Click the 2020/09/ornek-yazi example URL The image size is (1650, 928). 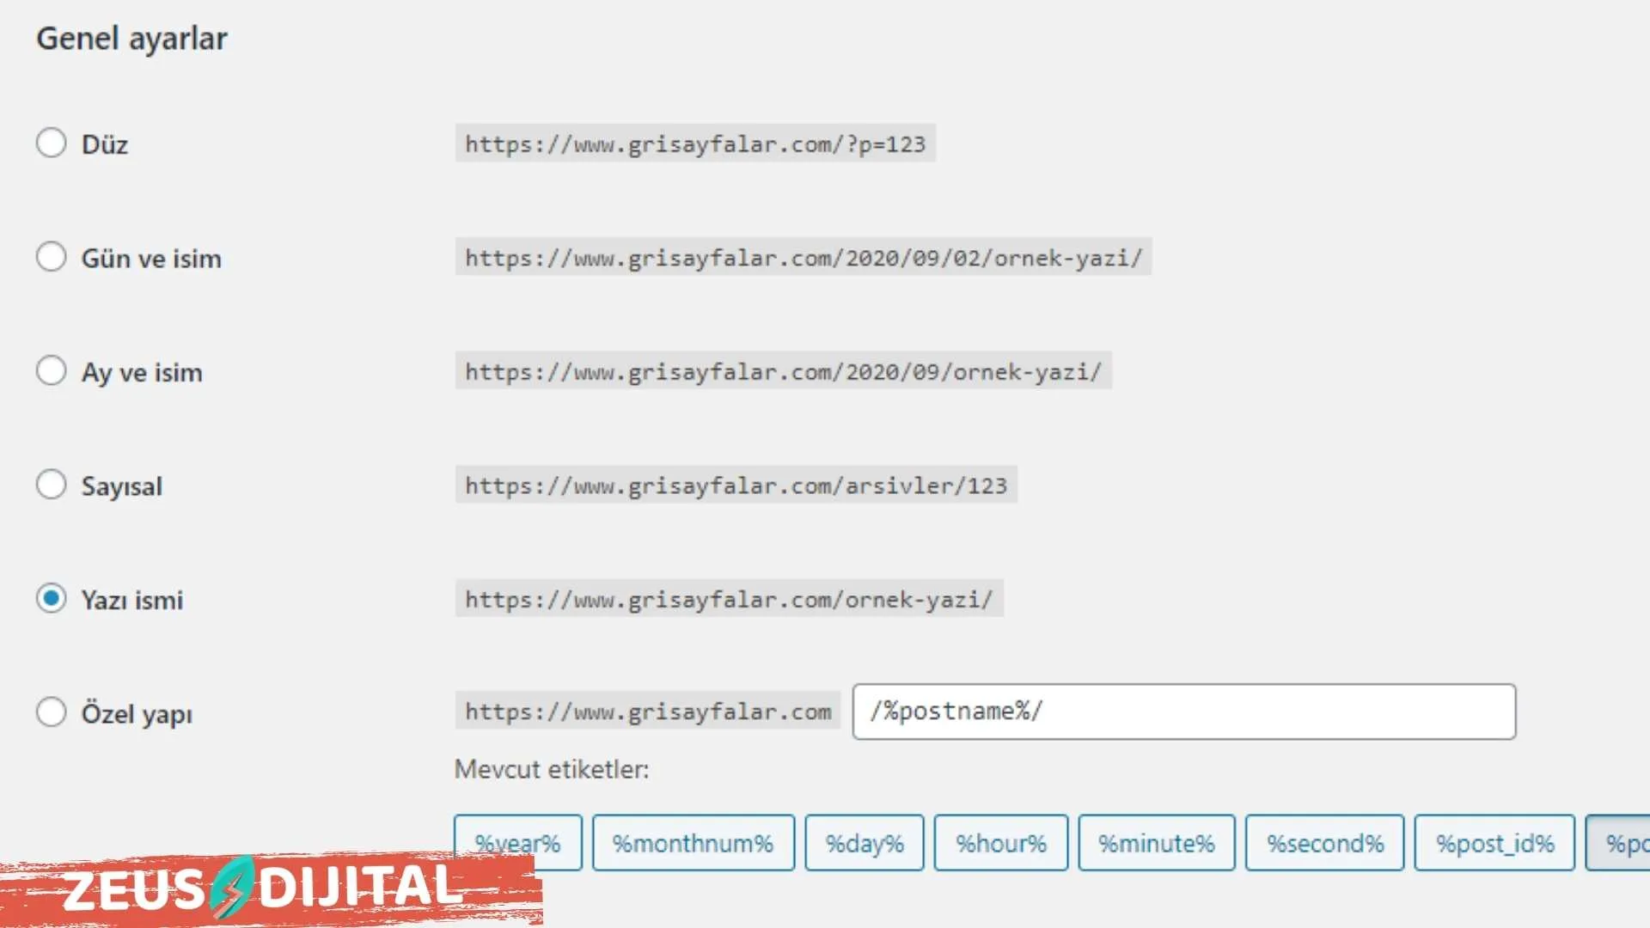pyautogui.click(x=783, y=370)
